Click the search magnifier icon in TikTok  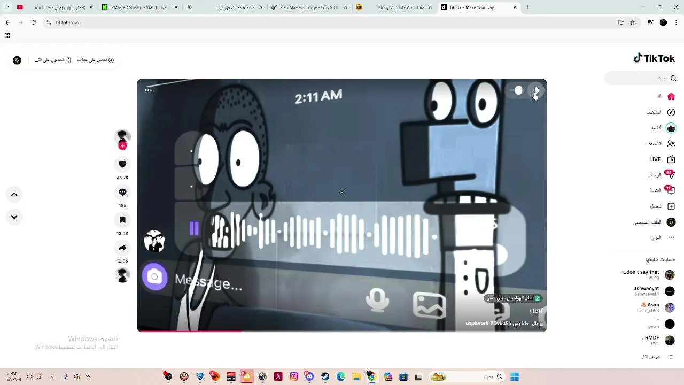coord(673,78)
